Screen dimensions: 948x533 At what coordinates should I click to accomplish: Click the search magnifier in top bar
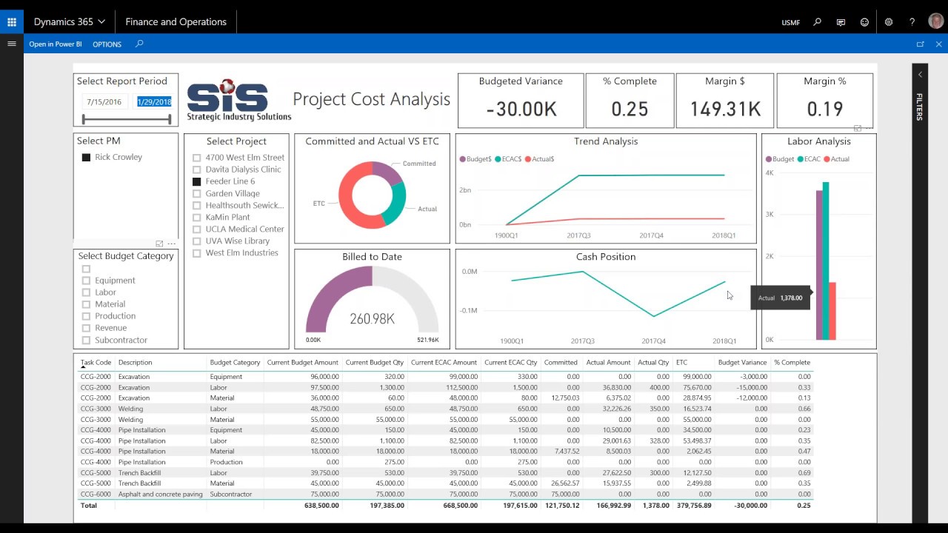pyautogui.click(x=818, y=22)
